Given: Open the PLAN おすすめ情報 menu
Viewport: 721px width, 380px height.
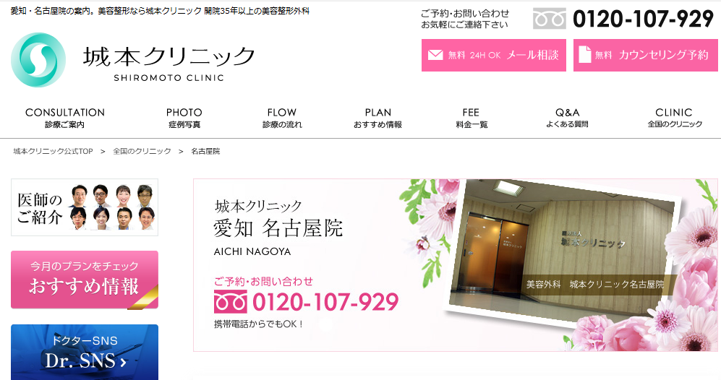Looking at the screenshot, I should pyautogui.click(x=377, y=118).
